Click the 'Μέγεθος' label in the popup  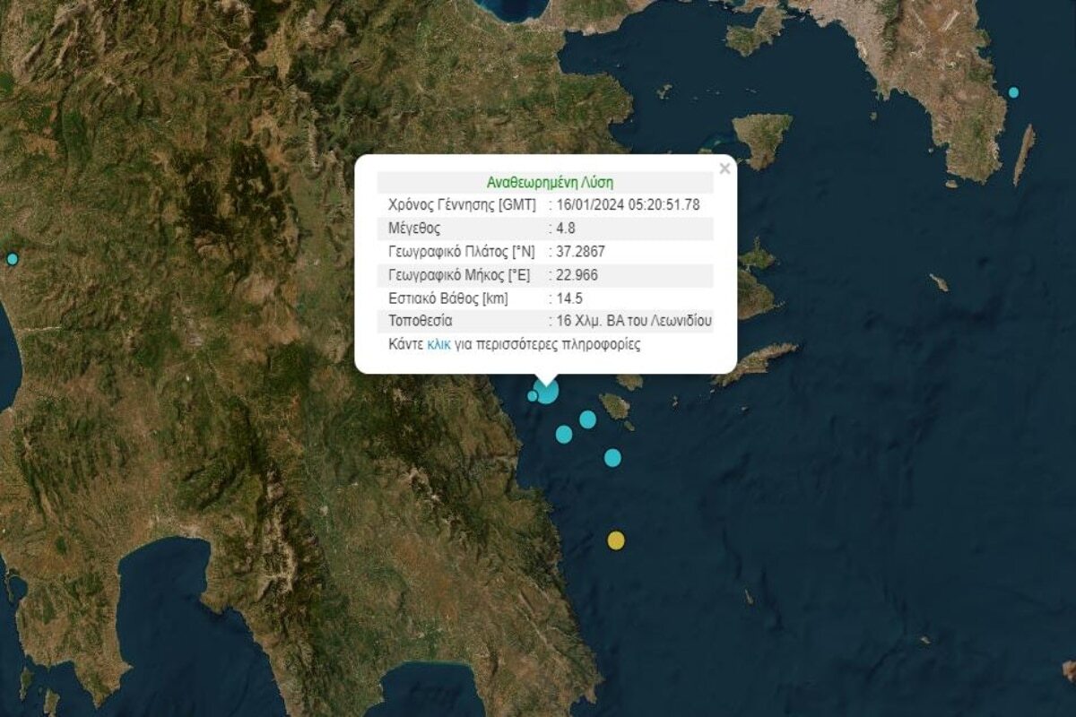click(414, 228)
